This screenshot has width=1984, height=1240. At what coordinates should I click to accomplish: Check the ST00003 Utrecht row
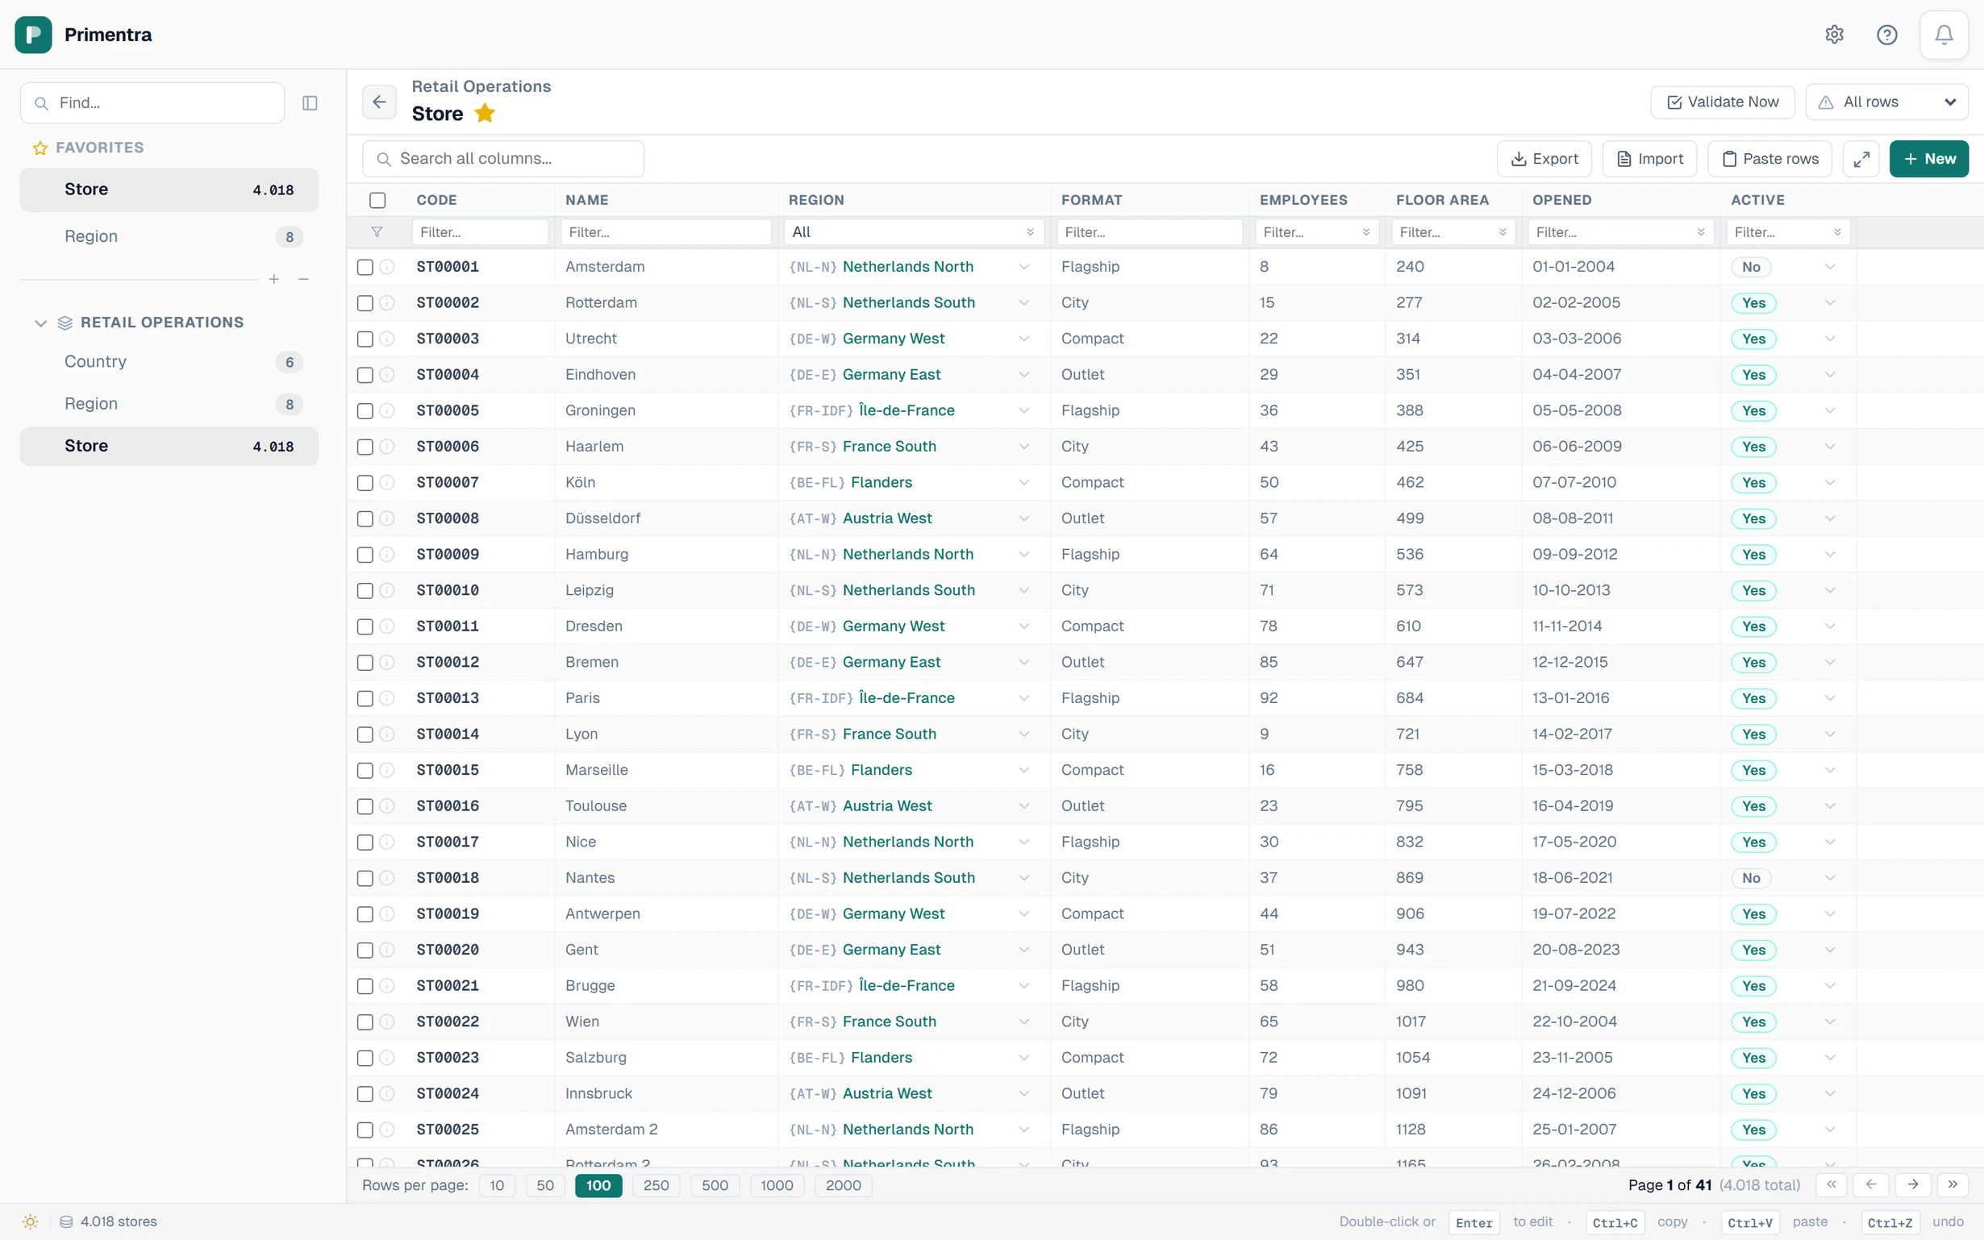[365, 339]
